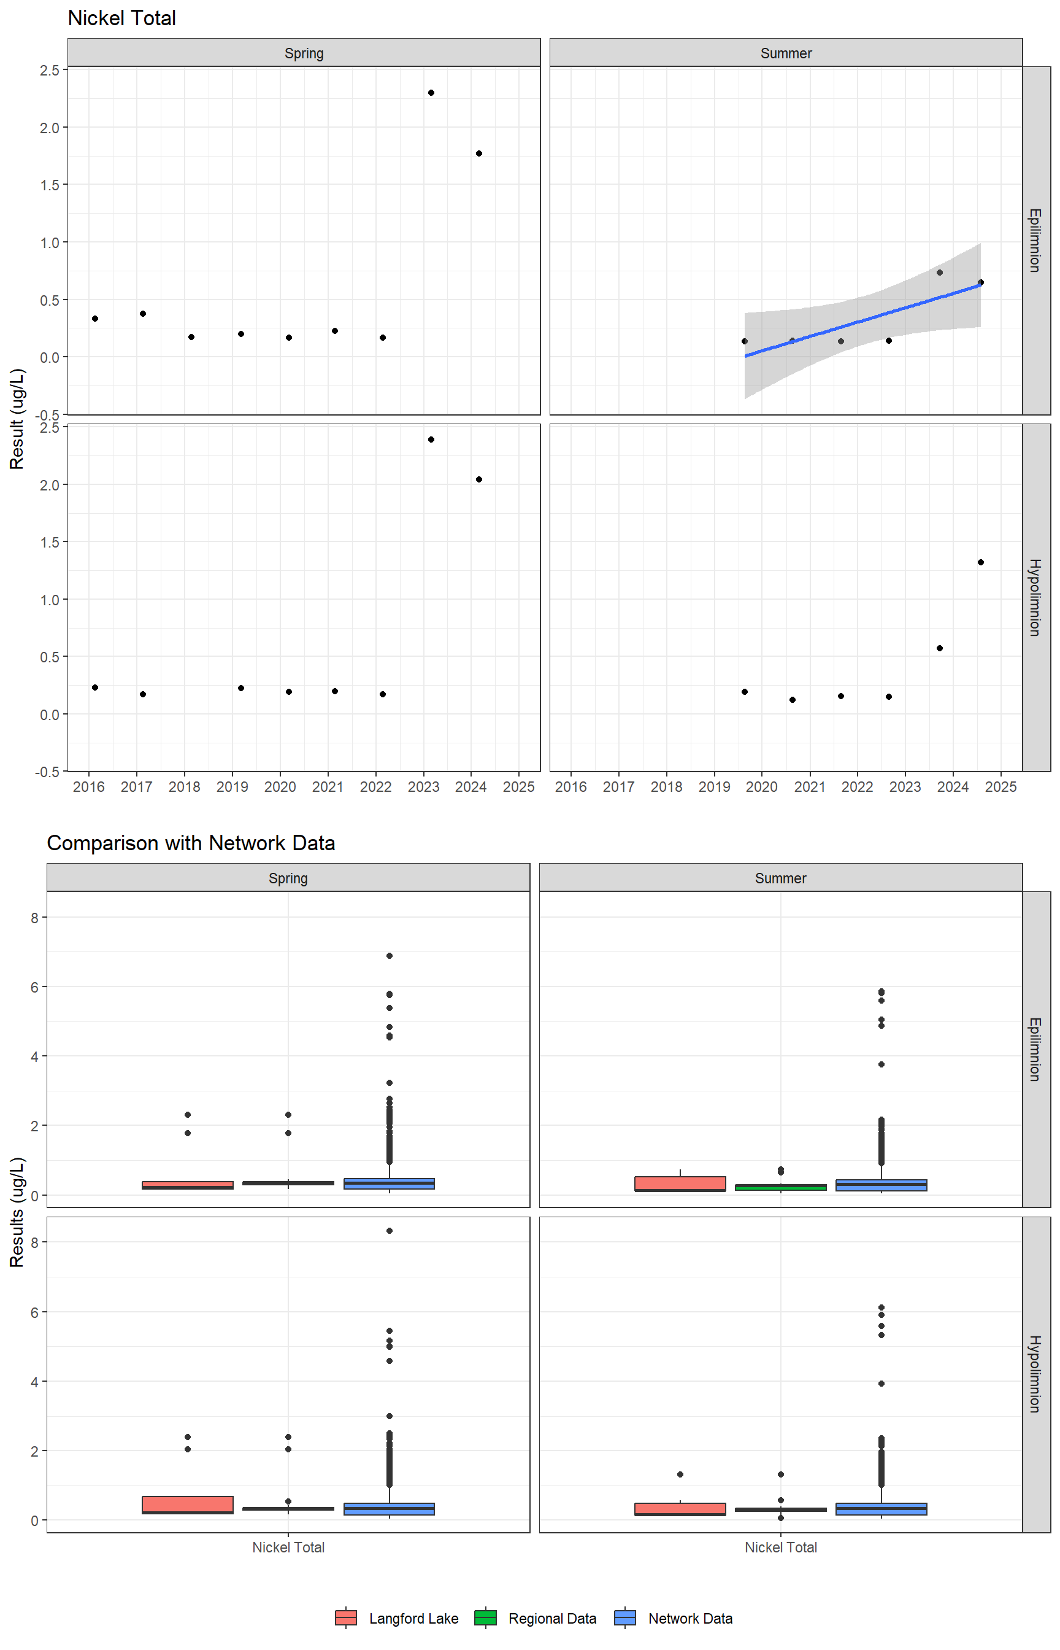Click the Summer facet header of the trend chart
Viewport: 1060px width, 1650px height.
point(786,53)
